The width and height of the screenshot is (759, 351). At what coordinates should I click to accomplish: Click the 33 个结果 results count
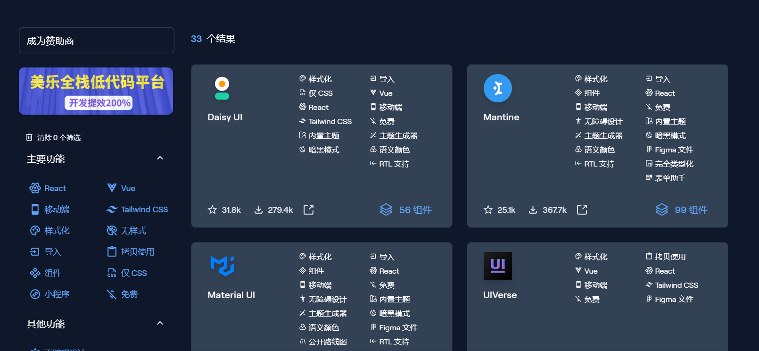click(x=213, y=39)
